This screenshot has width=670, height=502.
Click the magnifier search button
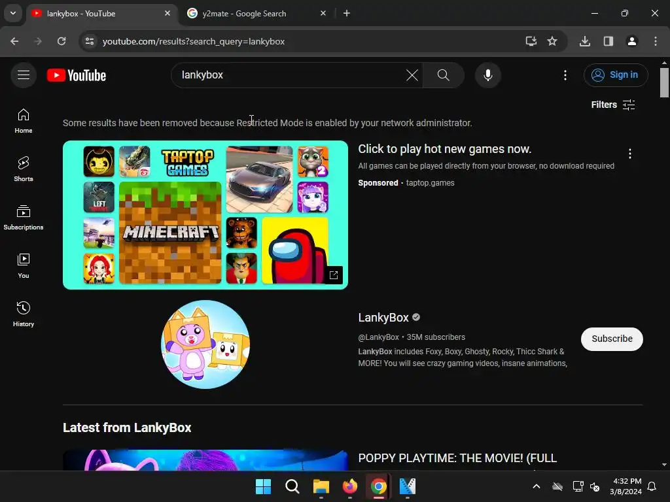pos(443,75)
